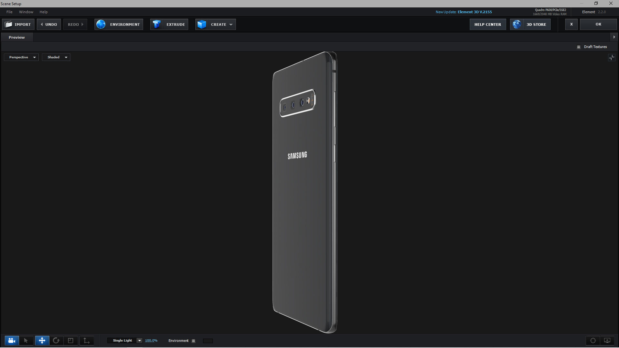Select the arrow selection tool

pyautogui.click(x=26, y=341)
